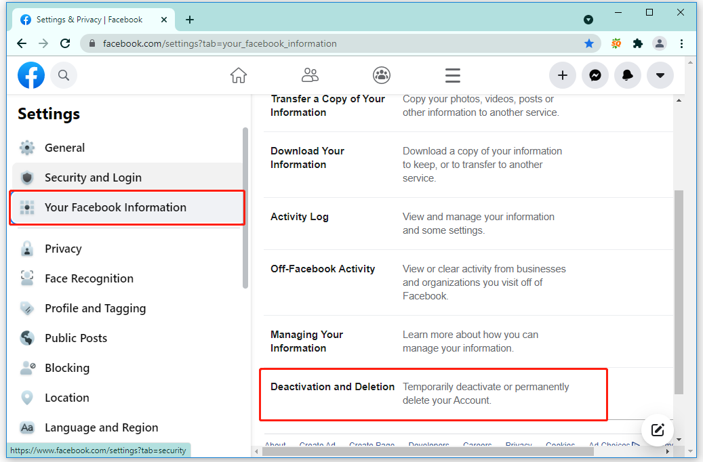The width and height of the screenshot is (703, 462).
Task: Click the browser back arrow
Action: click(22, 43)
